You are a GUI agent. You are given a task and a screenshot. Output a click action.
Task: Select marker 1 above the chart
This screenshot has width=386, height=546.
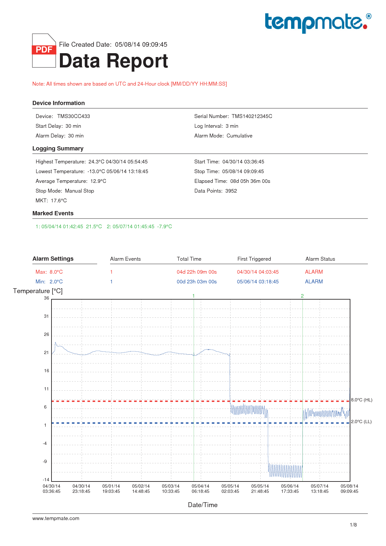[x=194, y=296]
